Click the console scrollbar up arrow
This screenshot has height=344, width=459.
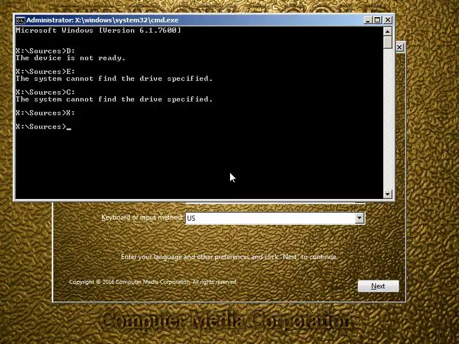388,31
